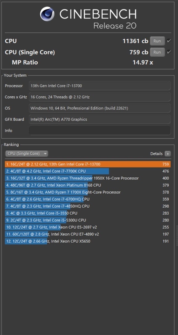Toggle the CPU Single Core checkbox
The image size is (178, 335).
[x=169, y=52]
